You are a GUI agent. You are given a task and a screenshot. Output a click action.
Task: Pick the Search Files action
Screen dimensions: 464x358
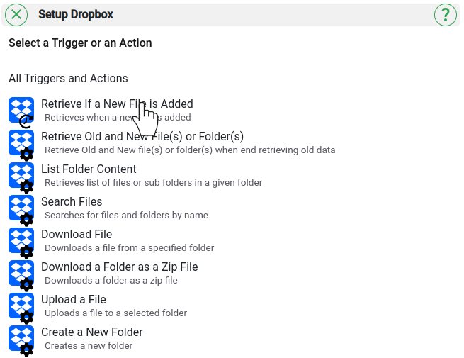[x=72, y=202]
